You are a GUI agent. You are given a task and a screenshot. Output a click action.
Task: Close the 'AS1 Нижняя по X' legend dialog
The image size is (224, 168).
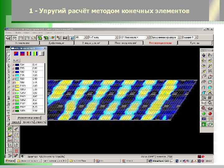tap(45, 49)
